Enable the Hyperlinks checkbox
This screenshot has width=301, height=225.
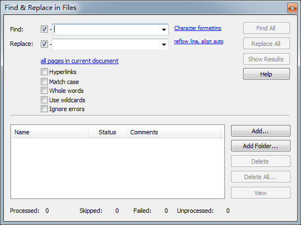(x=44, y=72)
